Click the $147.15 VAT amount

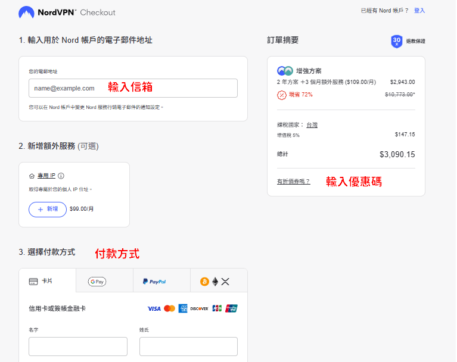tap(405, 135)
